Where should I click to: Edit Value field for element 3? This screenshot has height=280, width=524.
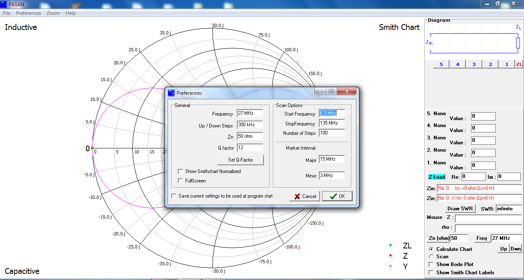click(x=483, y=141)
